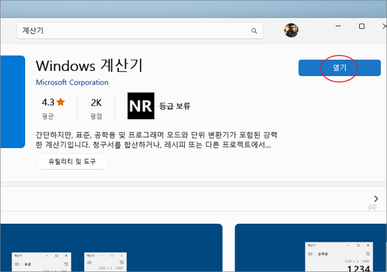Open the 표준 mode calculator screenshot
The image size is (387, 272).
111,248
